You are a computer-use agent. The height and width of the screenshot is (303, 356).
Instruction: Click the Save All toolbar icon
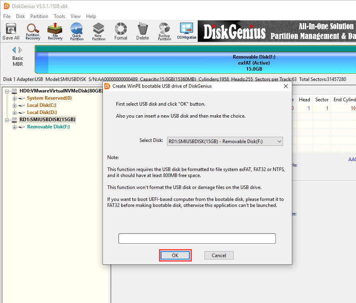click(x=11, y=31)
